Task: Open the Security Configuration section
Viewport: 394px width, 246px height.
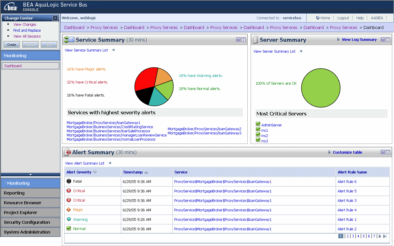Action: (30, 222)
